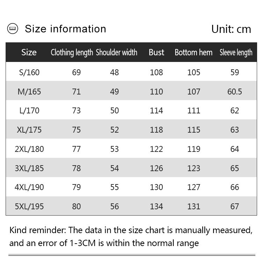
Task: Click the 2XL/180 size row label
Action: [x=29, y=149]
